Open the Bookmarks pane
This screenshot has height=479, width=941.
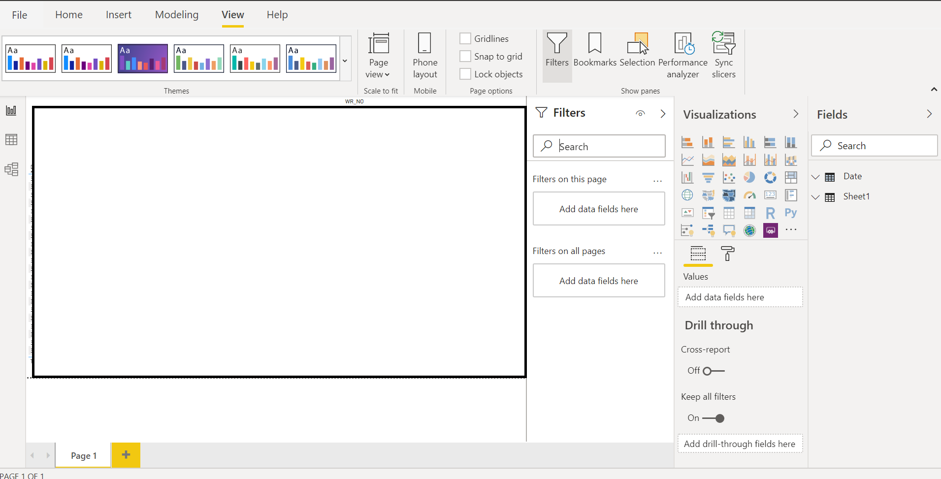[595, 50]
